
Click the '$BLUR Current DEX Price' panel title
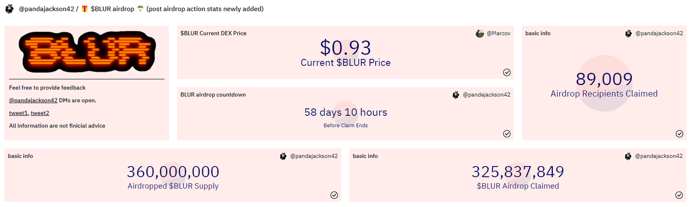click(213, 33)
